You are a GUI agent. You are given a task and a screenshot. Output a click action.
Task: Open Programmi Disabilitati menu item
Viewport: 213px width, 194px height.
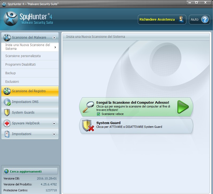pos(30,65)
